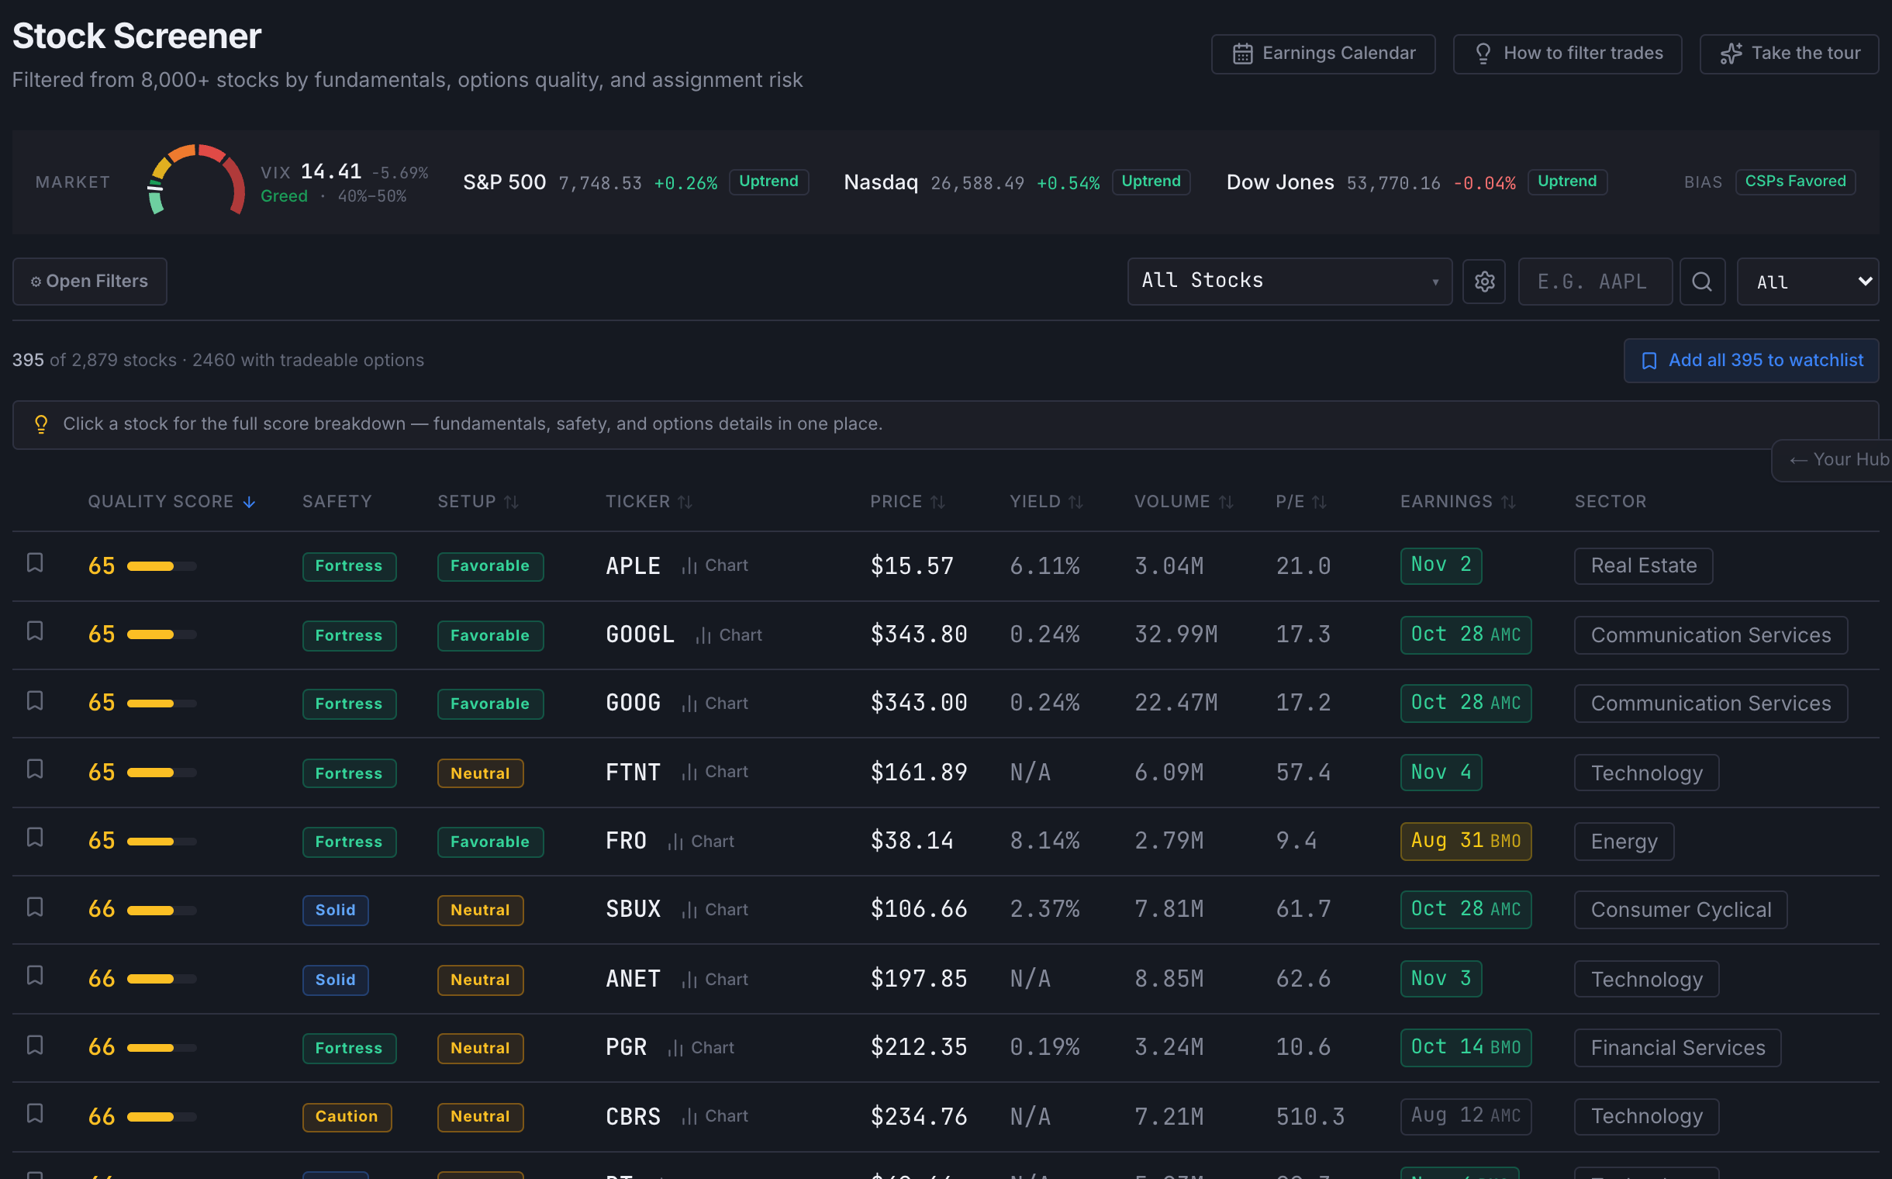Bookmark the SBUX row
1892x1179 pixels.
(34, 908)
